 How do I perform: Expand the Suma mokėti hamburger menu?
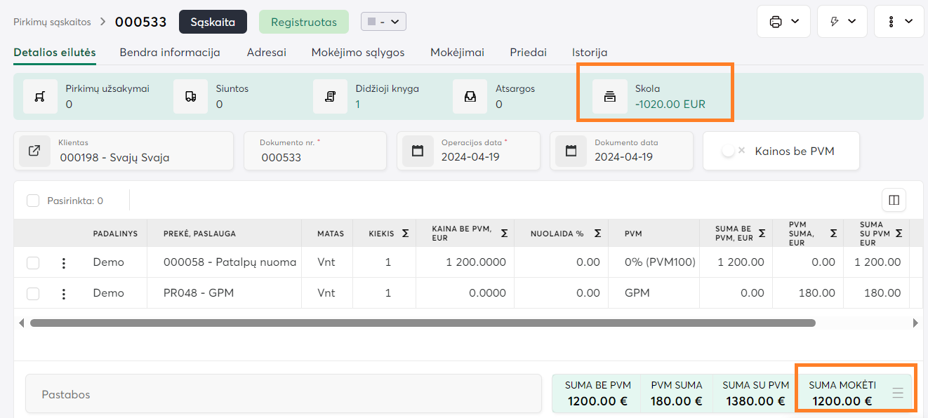pyautogui.click(x=897, y=393)
